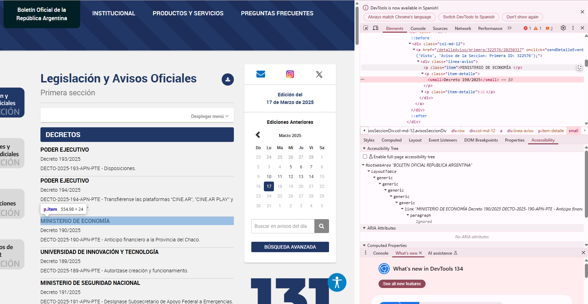Switch to the Console tab
The height and width of the screenshot is (304, 588).
click(x=418, y=29)
